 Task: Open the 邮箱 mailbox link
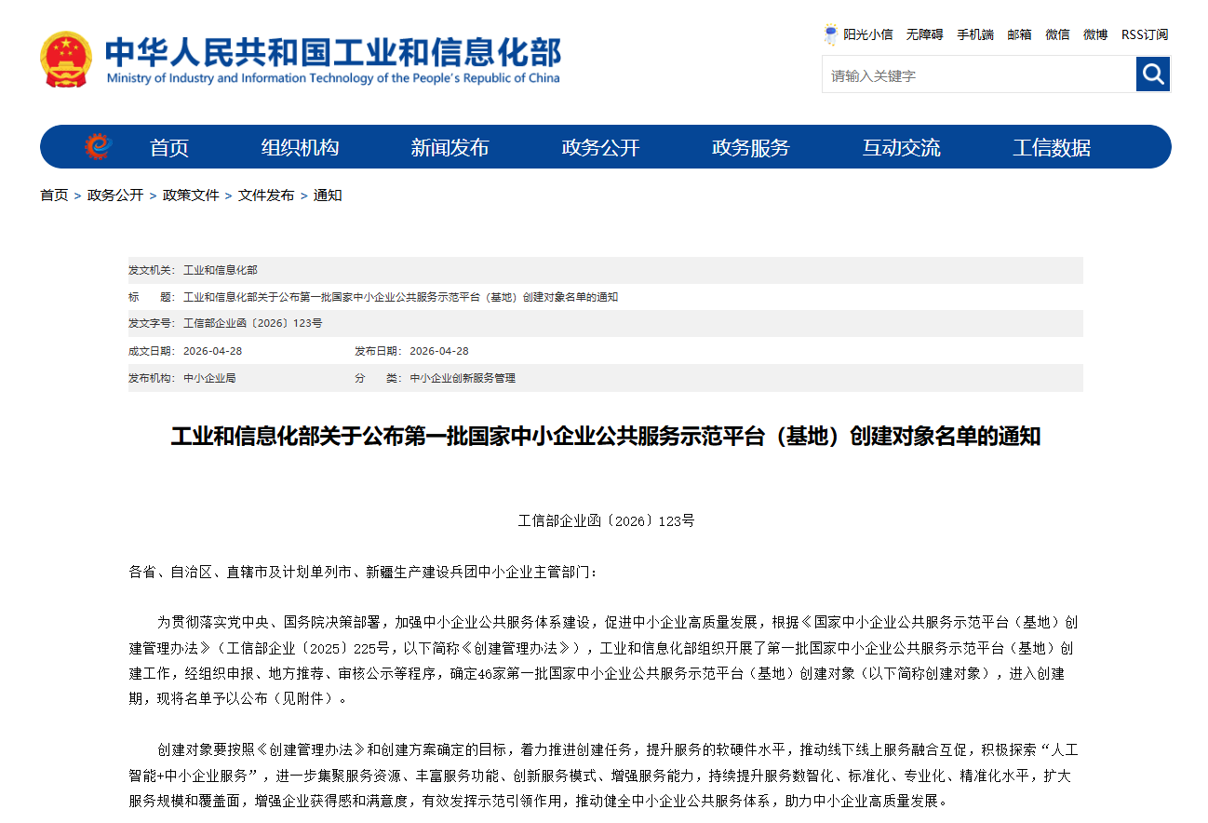(1019, 34)
